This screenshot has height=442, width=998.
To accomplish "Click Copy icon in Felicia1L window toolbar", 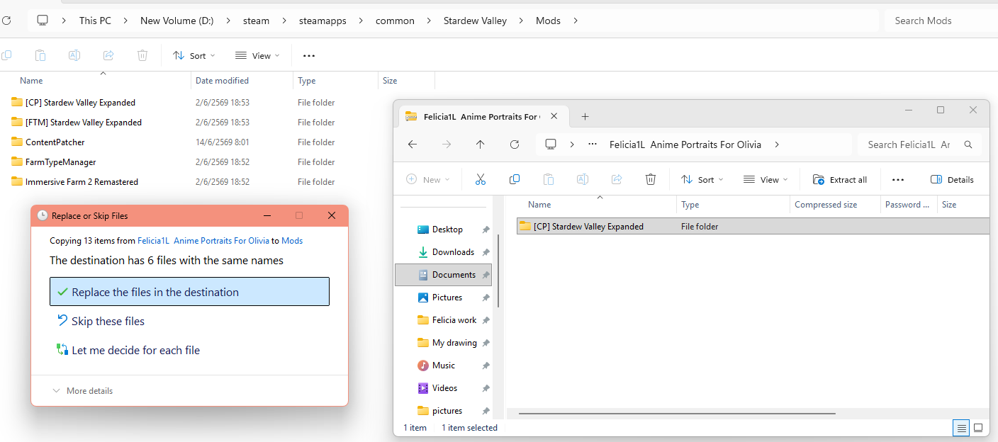I will [x=515, y=180].
